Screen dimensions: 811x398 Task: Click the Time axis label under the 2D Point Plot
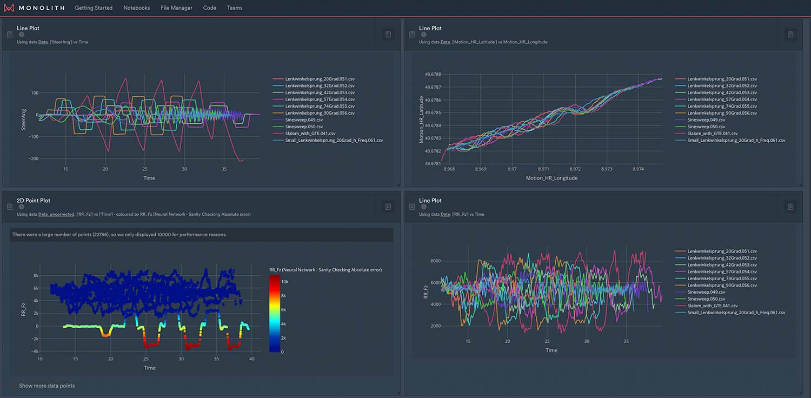tap(150, 368)
